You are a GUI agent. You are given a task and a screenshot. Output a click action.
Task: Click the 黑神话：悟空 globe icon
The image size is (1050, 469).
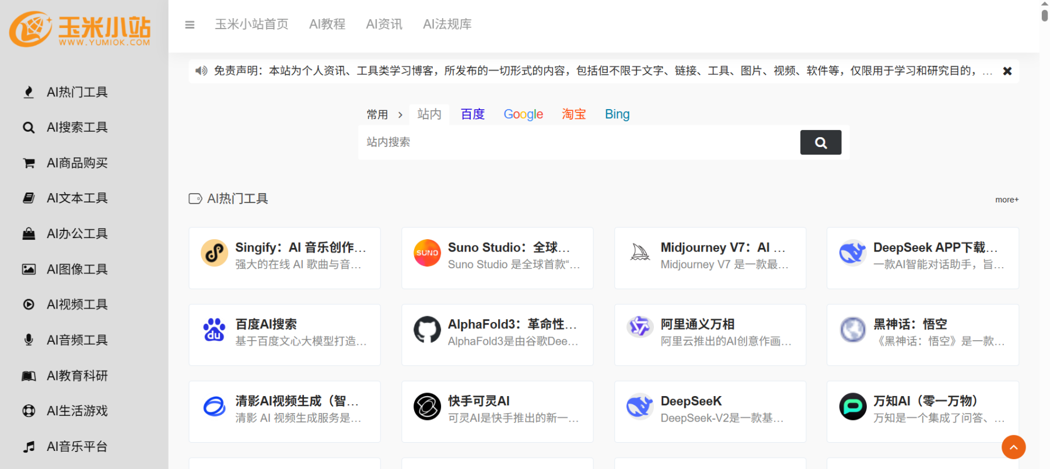(852, 330)
